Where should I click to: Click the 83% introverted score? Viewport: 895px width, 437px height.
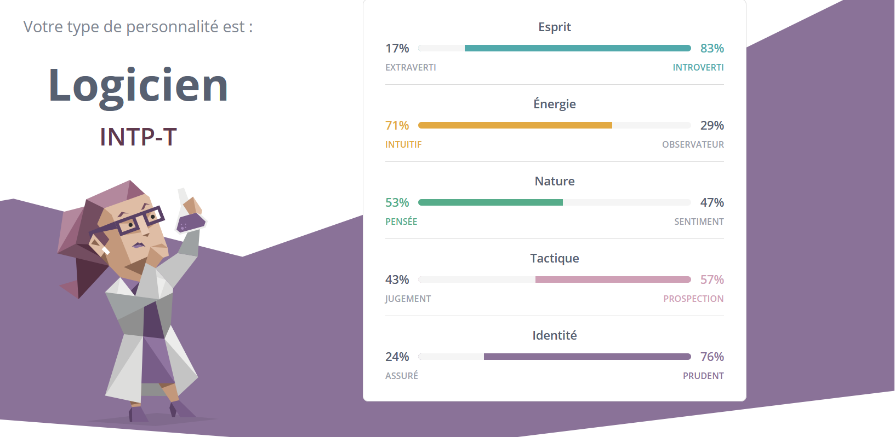coord(712,48)
